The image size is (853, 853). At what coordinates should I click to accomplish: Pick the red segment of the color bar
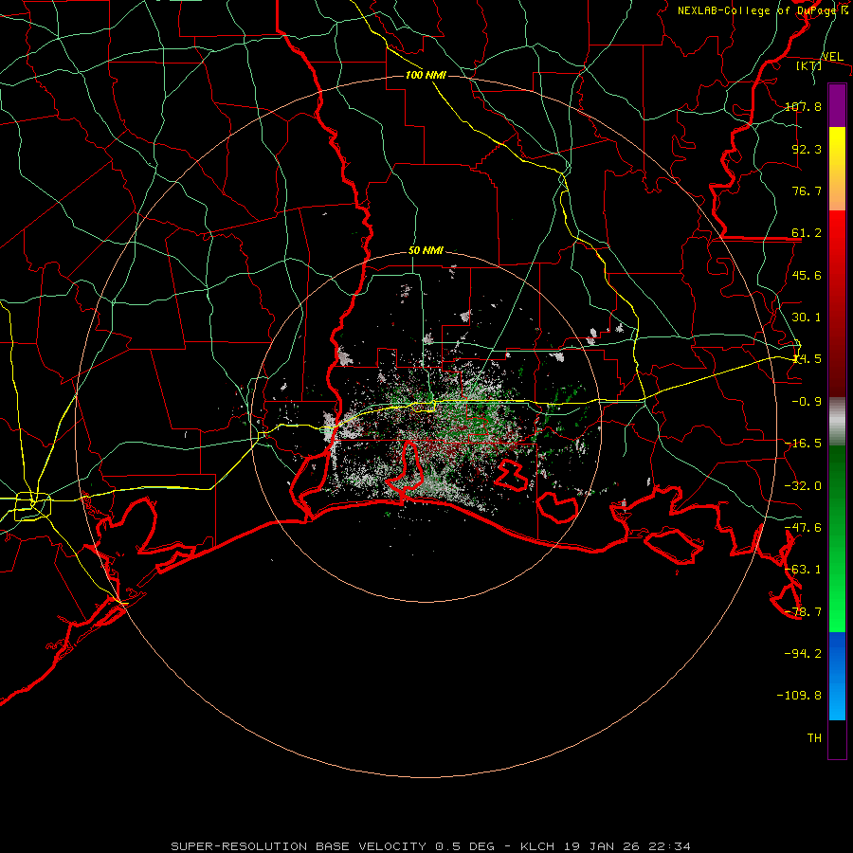[x=837, y=303]
